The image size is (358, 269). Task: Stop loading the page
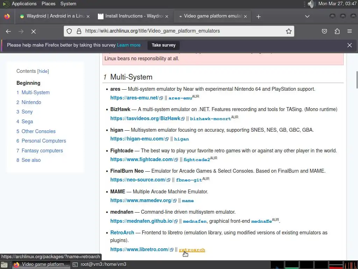[34, 31]
